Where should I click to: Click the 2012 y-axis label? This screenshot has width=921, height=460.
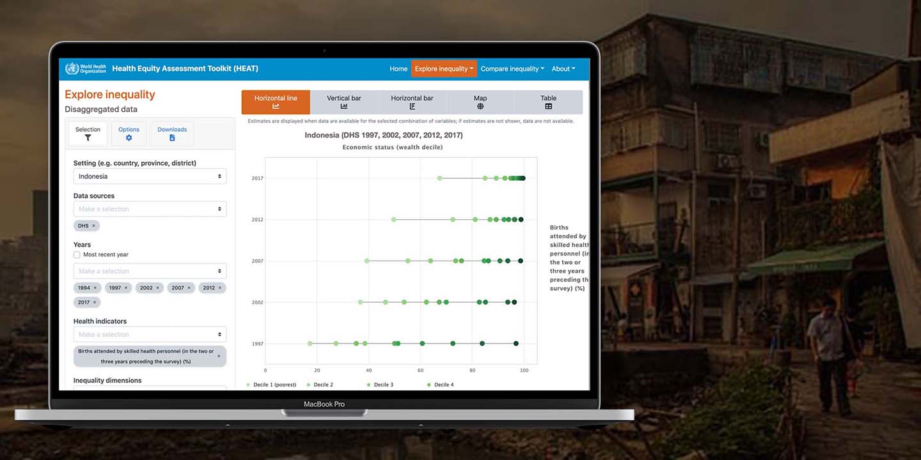click(x=257, y=220)
